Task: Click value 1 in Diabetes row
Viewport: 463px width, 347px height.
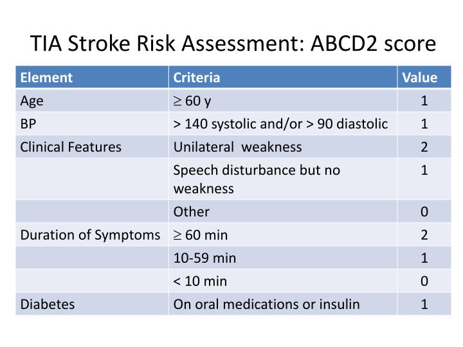Action: [x=424, y=304]
